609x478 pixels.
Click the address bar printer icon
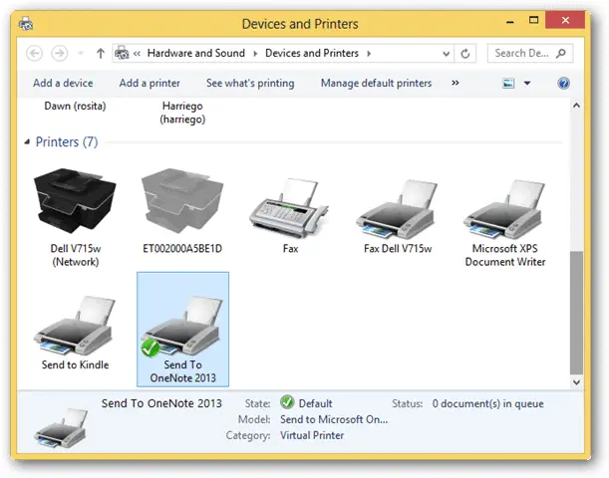122,53
